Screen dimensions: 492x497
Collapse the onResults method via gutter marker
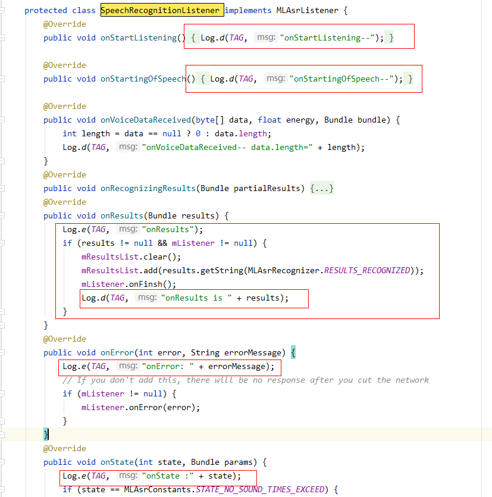coord(2,215)
